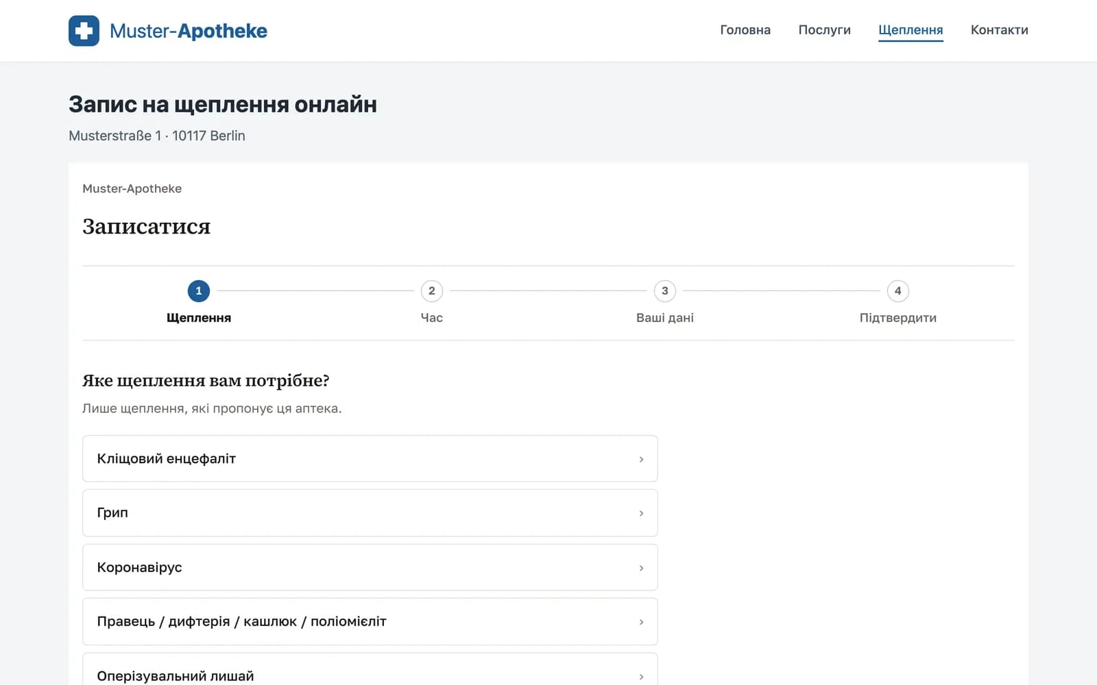Select step 3 circle Ваші дані
The height and width of the screenshot is (685, 1097).
[665, 291]
